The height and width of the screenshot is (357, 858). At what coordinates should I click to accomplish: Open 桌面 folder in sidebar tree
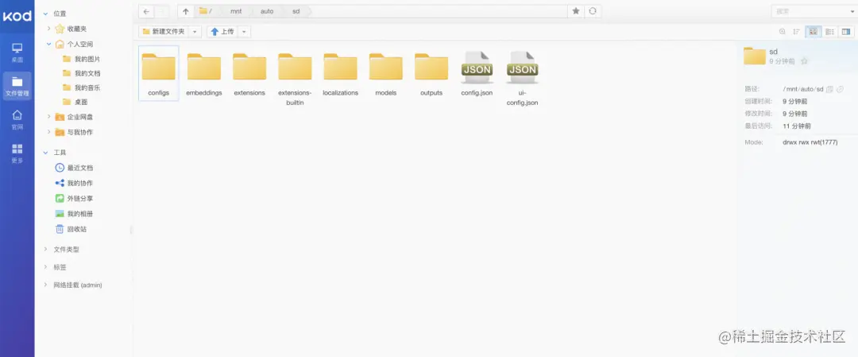click(75, 102)
